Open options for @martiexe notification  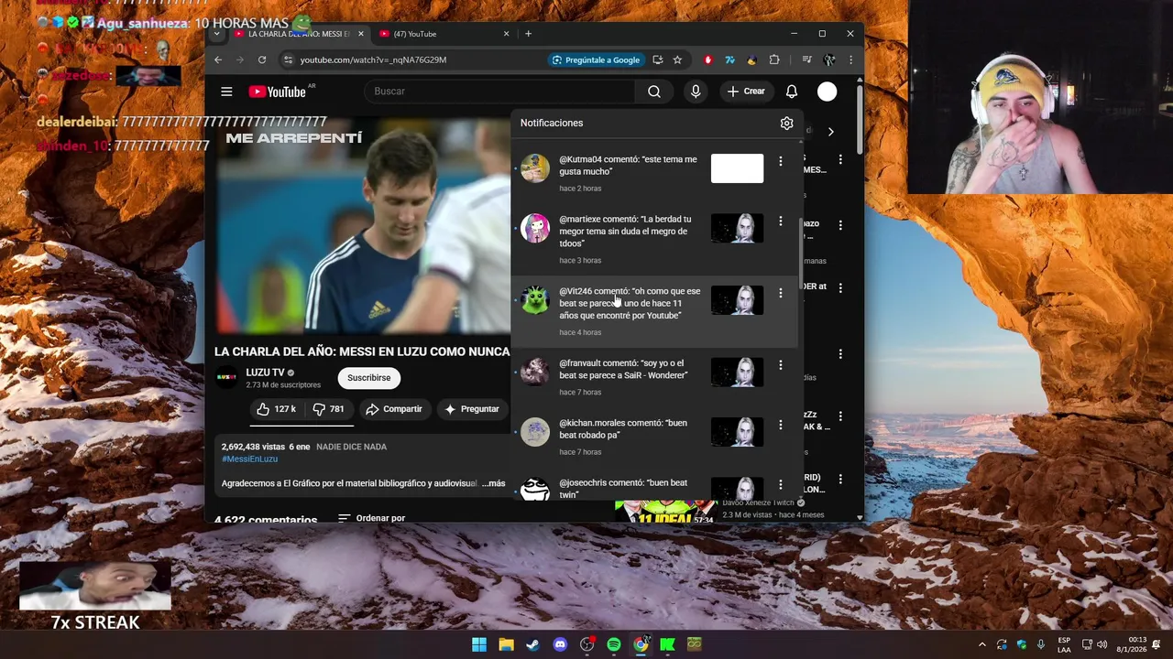tap(781, 221)
